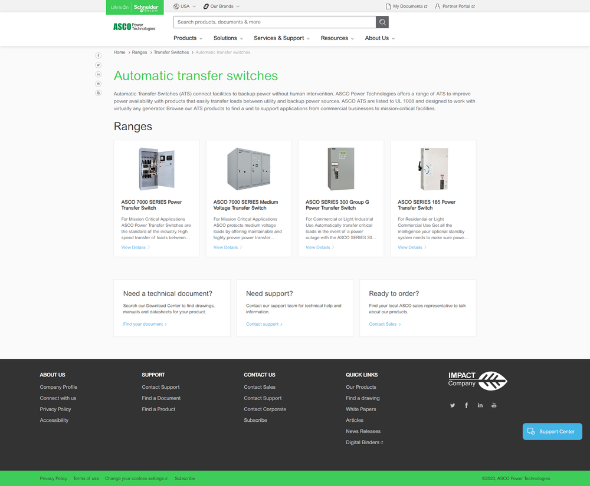The height and width of the screenshot is (486, 590).
Task: Open the Partner Portal link
Action: 455,6
